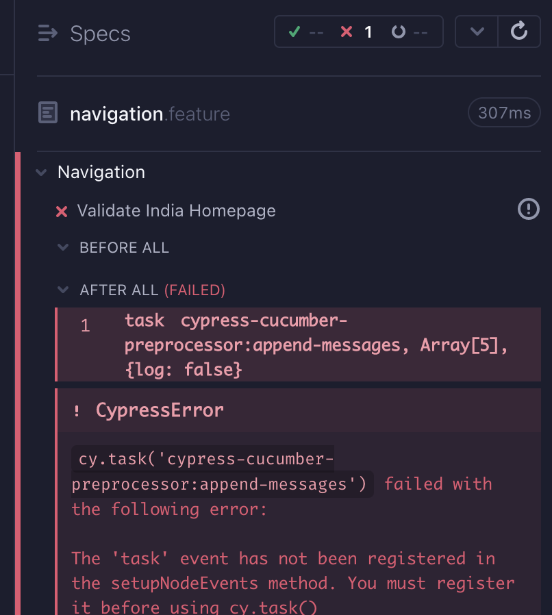Rerun tests with the circular refresh icon

518,32
